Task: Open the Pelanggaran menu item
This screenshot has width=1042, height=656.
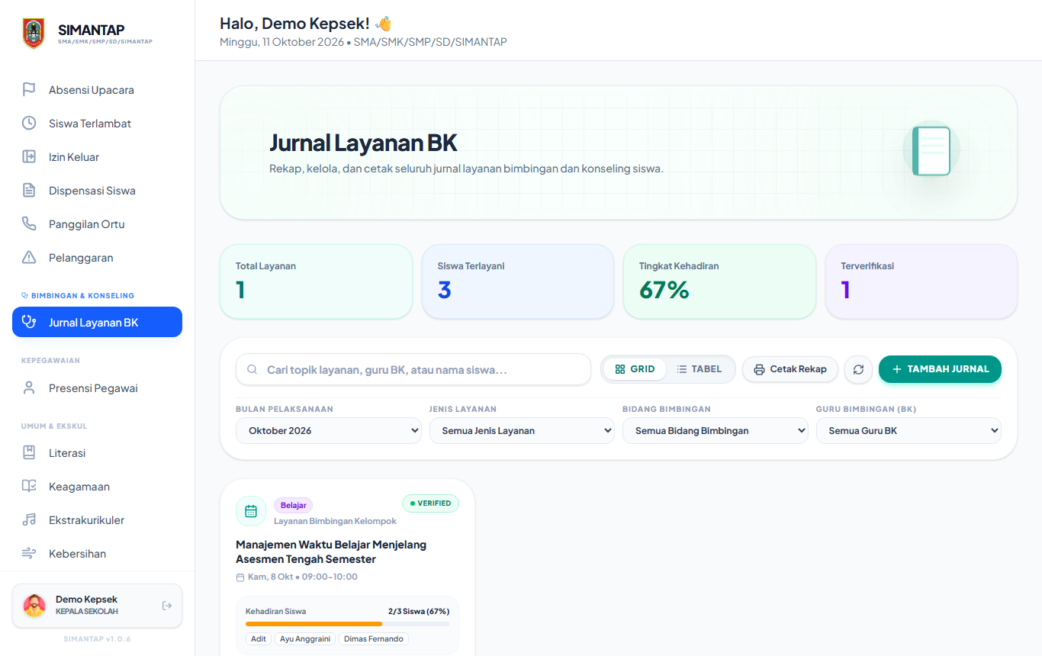Action: pos(97,258)
